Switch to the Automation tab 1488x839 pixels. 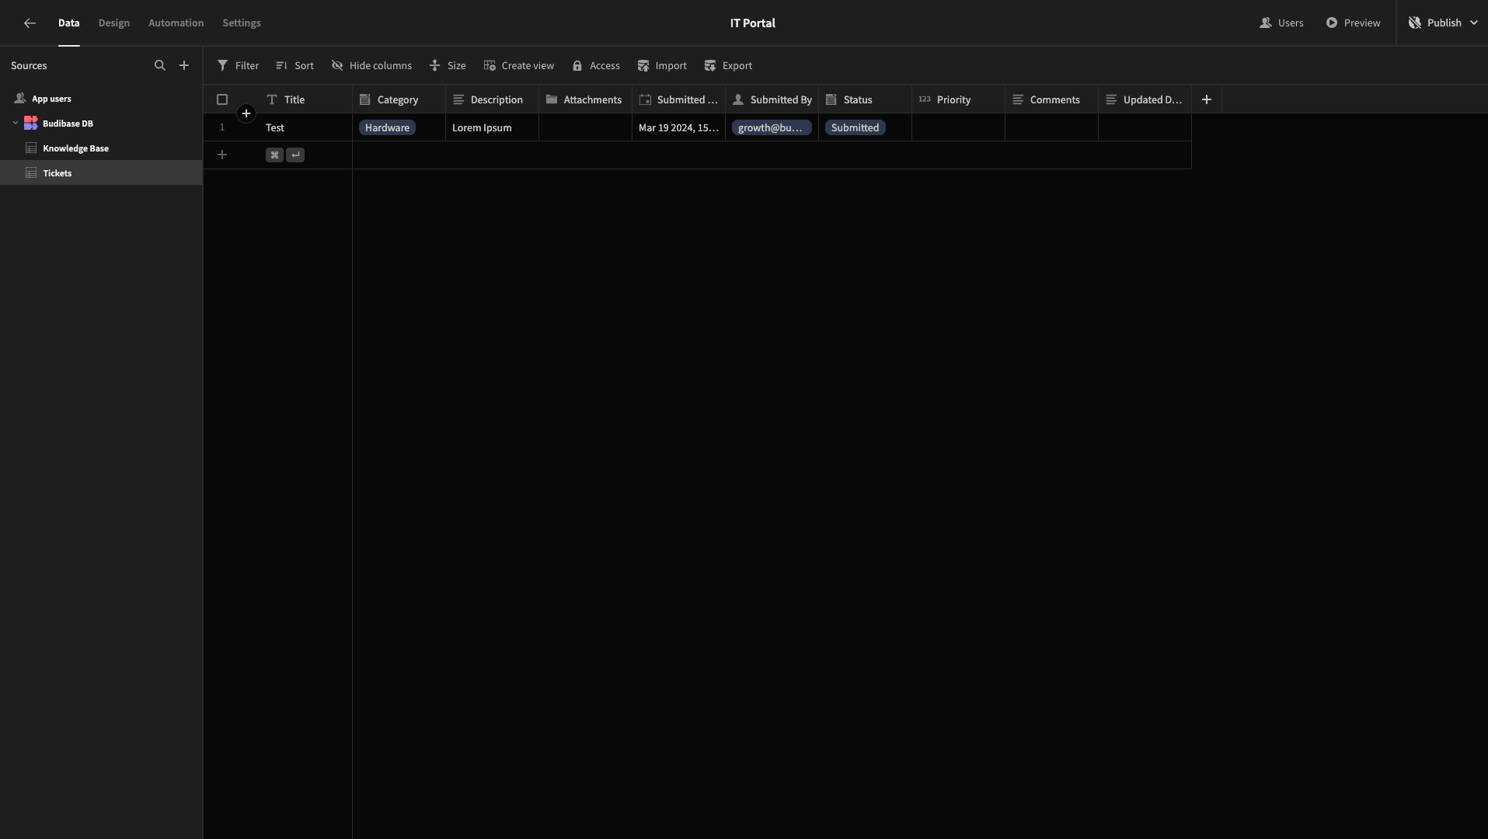pyautogui.click(x=176, y=23)
